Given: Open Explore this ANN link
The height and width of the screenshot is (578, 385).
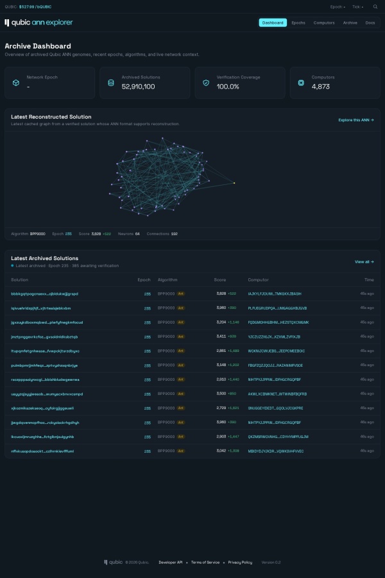Looking at the screenshot, I should pos(356,120).
